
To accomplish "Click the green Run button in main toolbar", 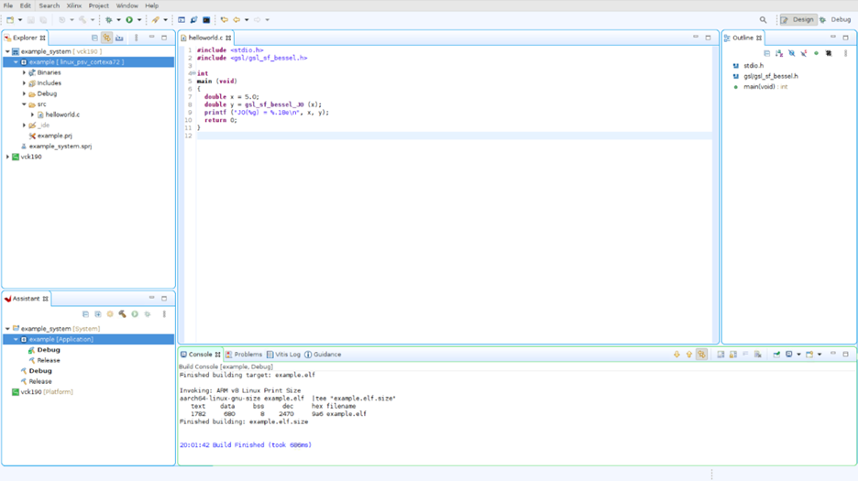I will pos(129,20).
